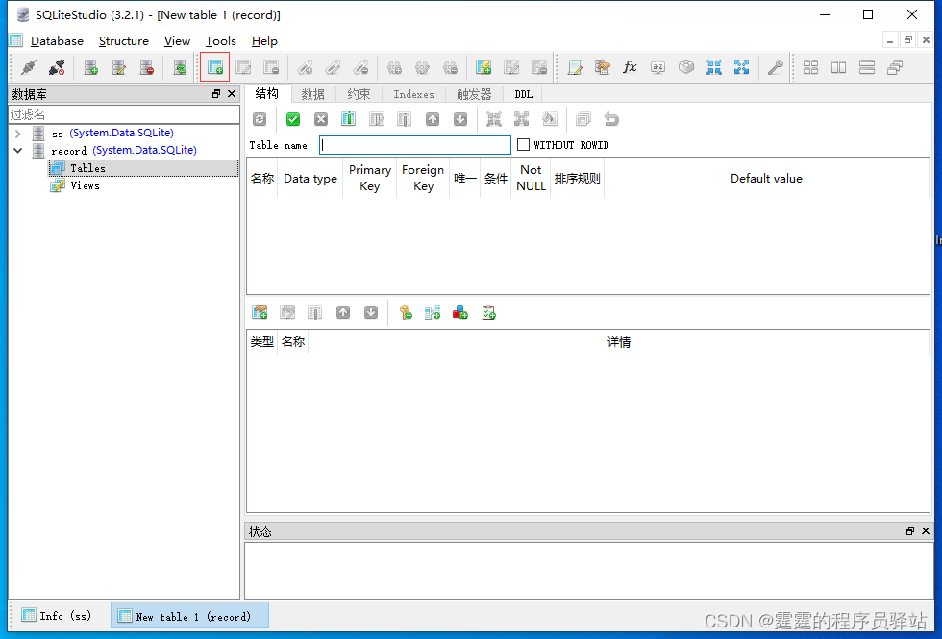The image size is (942, 639).
Task: Switch to the 触发器 tab
Action: coord(474,94)
